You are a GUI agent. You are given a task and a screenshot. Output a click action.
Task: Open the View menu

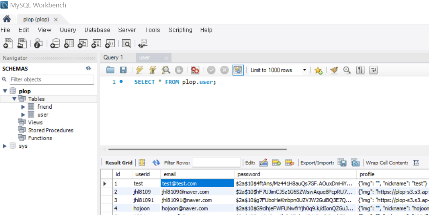[x=44, y=30]
